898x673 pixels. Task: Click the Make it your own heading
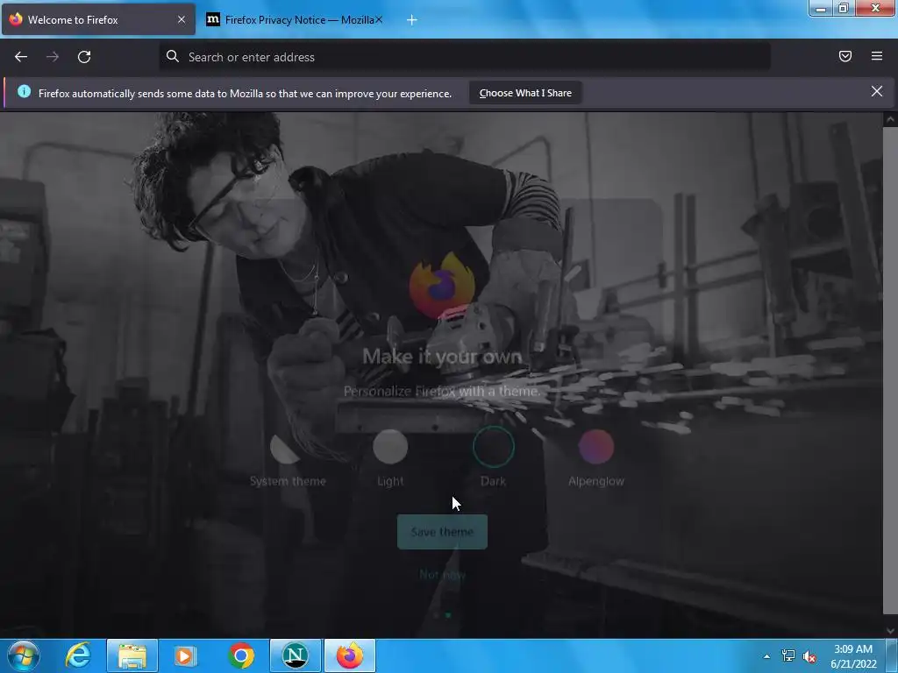pos(442,357)
